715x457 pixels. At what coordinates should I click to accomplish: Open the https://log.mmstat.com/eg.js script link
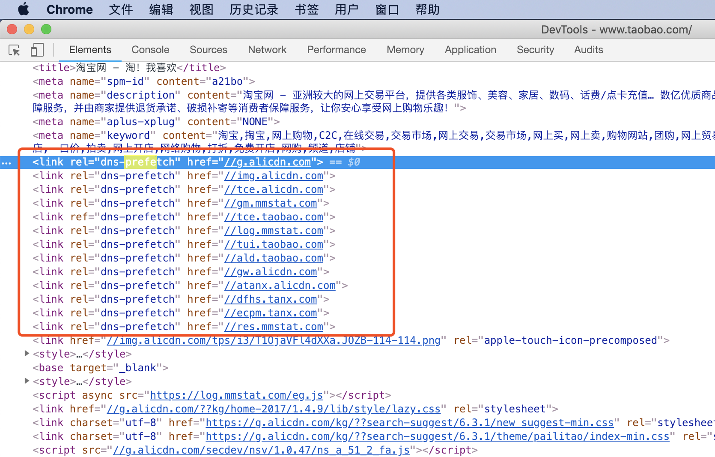236,395
